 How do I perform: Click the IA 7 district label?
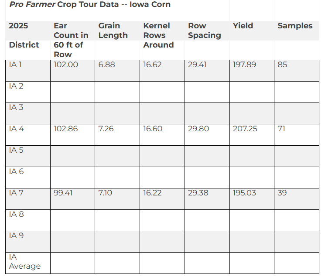click(x=16, y=193)
